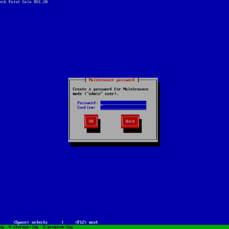The height and width of the screenshot is (229, 229).
Task: Select the 5:program-log tab in bottom bar
Action: (57, 227)
